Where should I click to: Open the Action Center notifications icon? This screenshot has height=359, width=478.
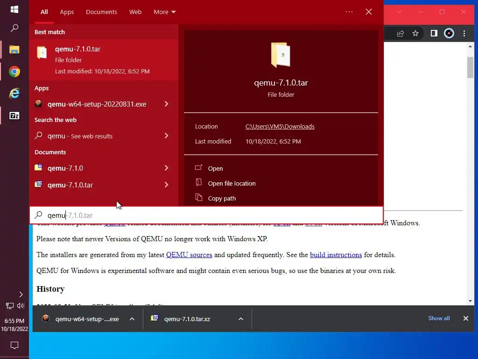[x=14, y=345]
